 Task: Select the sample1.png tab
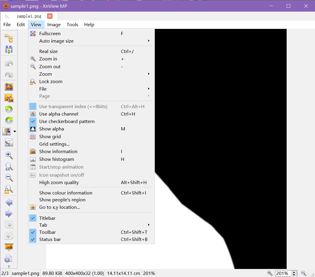[29, 16]
